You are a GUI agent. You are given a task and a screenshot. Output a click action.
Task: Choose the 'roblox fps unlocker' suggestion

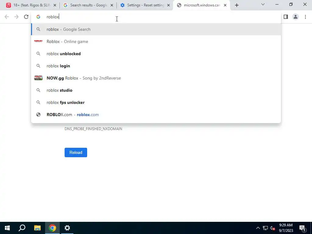[x=156, y=102]
